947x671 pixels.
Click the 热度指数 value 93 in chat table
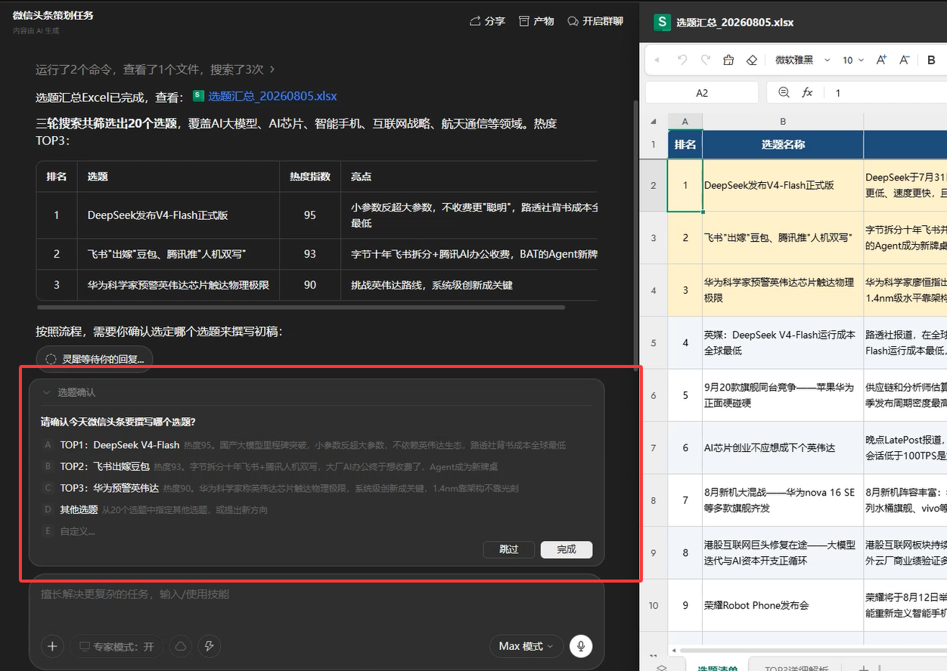coord(310,254)
